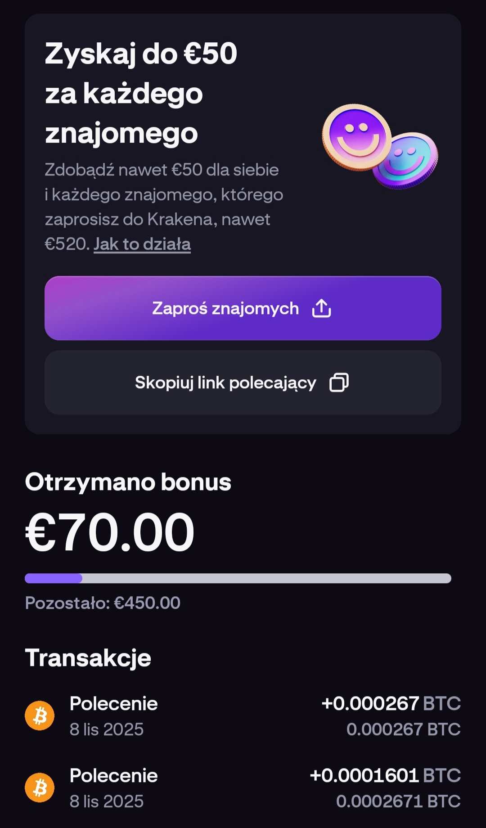Tap the "Pozostało: €450.00" remaining label

click(103, 603)
